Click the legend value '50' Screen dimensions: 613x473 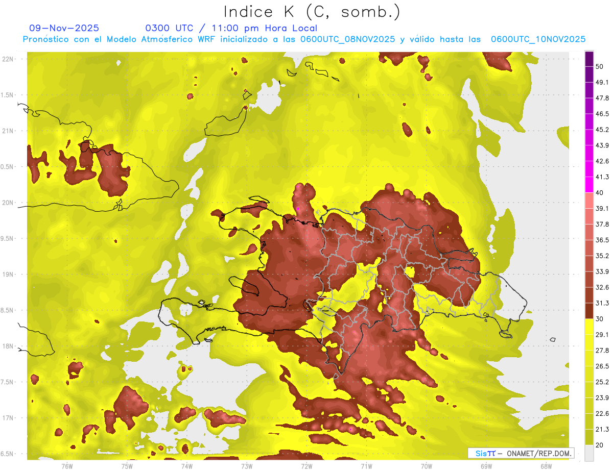click(600, 67)
